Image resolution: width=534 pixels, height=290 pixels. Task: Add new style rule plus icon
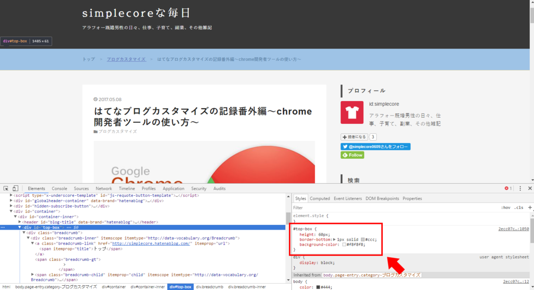coord(530,207)
